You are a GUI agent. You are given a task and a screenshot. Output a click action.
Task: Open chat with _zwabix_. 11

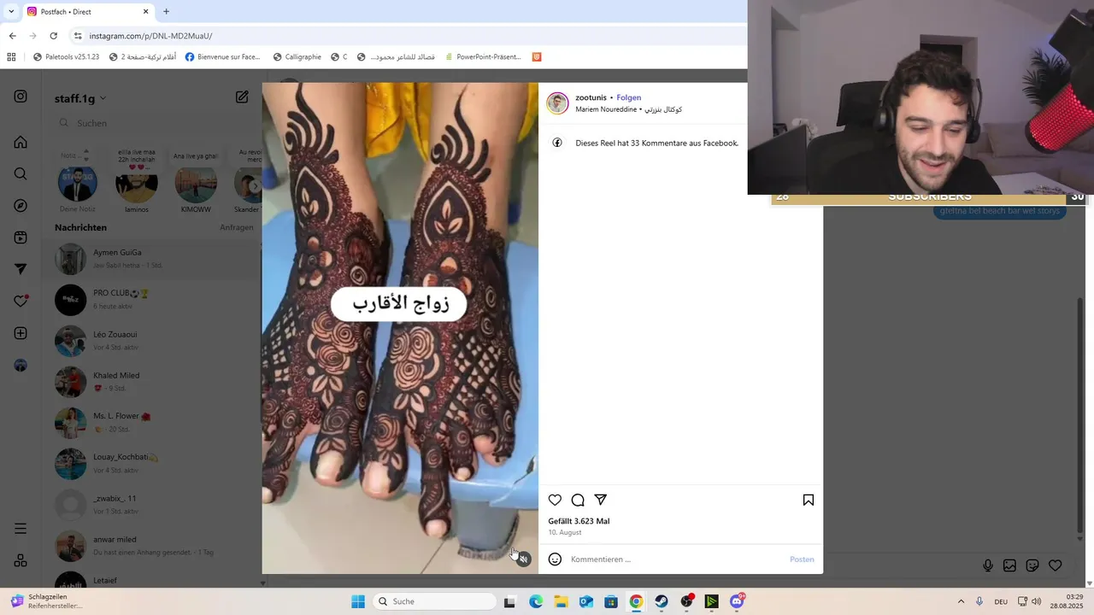(151, 505)
